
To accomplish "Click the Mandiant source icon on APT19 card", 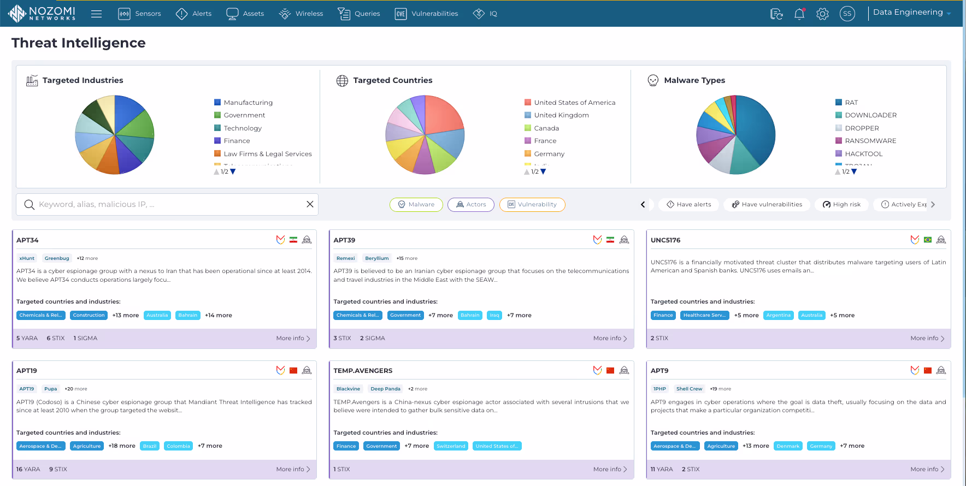I will [280, 370].
